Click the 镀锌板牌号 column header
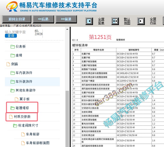Viewport: 164px width, 147px height. (x=134, y=50)
